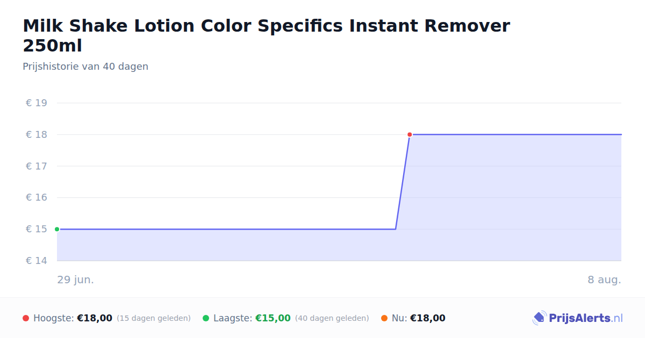Image resolution: width=645 pixels, height=338 pixels.
Task: Click the Nu €18,00 current price
Action: point(428,318)
